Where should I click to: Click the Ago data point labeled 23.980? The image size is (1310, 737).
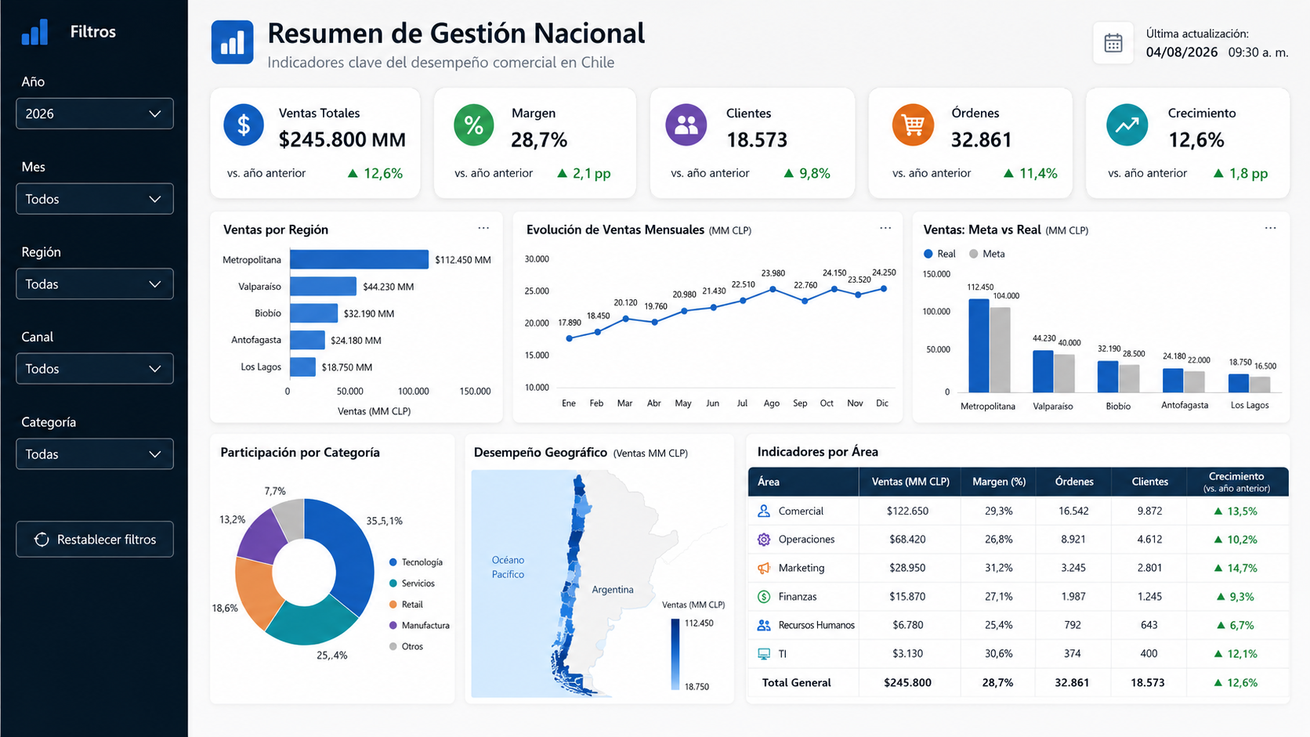(x=773, y=289)
